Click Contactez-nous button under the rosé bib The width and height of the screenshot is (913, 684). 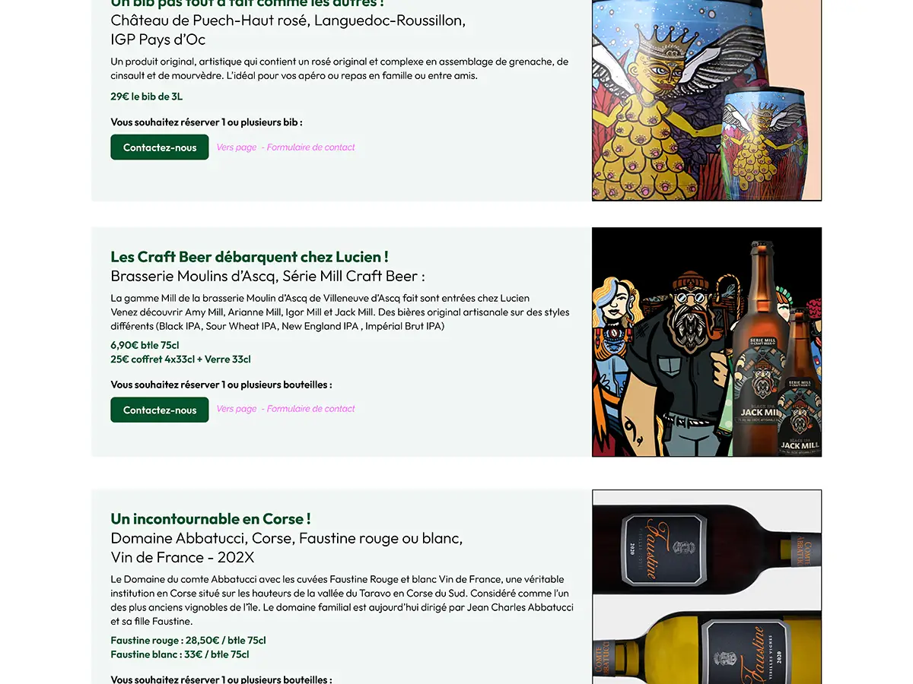pyautogui.click(x=160, y=147)
